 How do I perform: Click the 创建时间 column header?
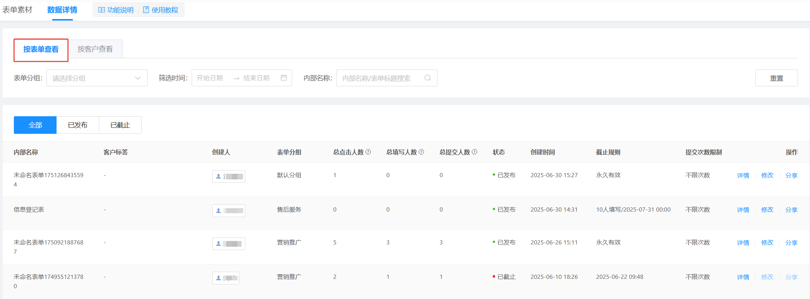tap(543, 152)
